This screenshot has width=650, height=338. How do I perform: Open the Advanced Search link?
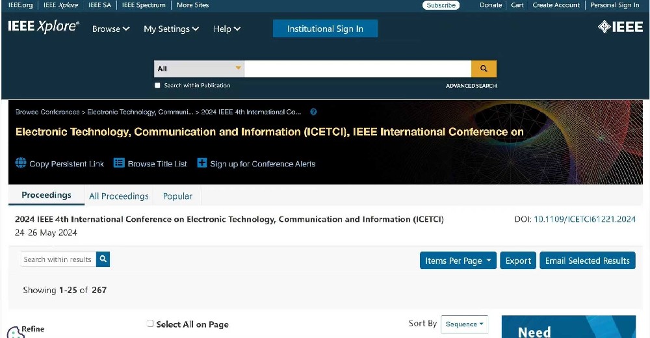[471, 86]
